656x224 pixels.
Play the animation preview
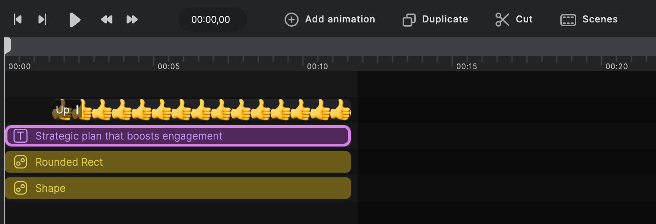pos(75,20)
